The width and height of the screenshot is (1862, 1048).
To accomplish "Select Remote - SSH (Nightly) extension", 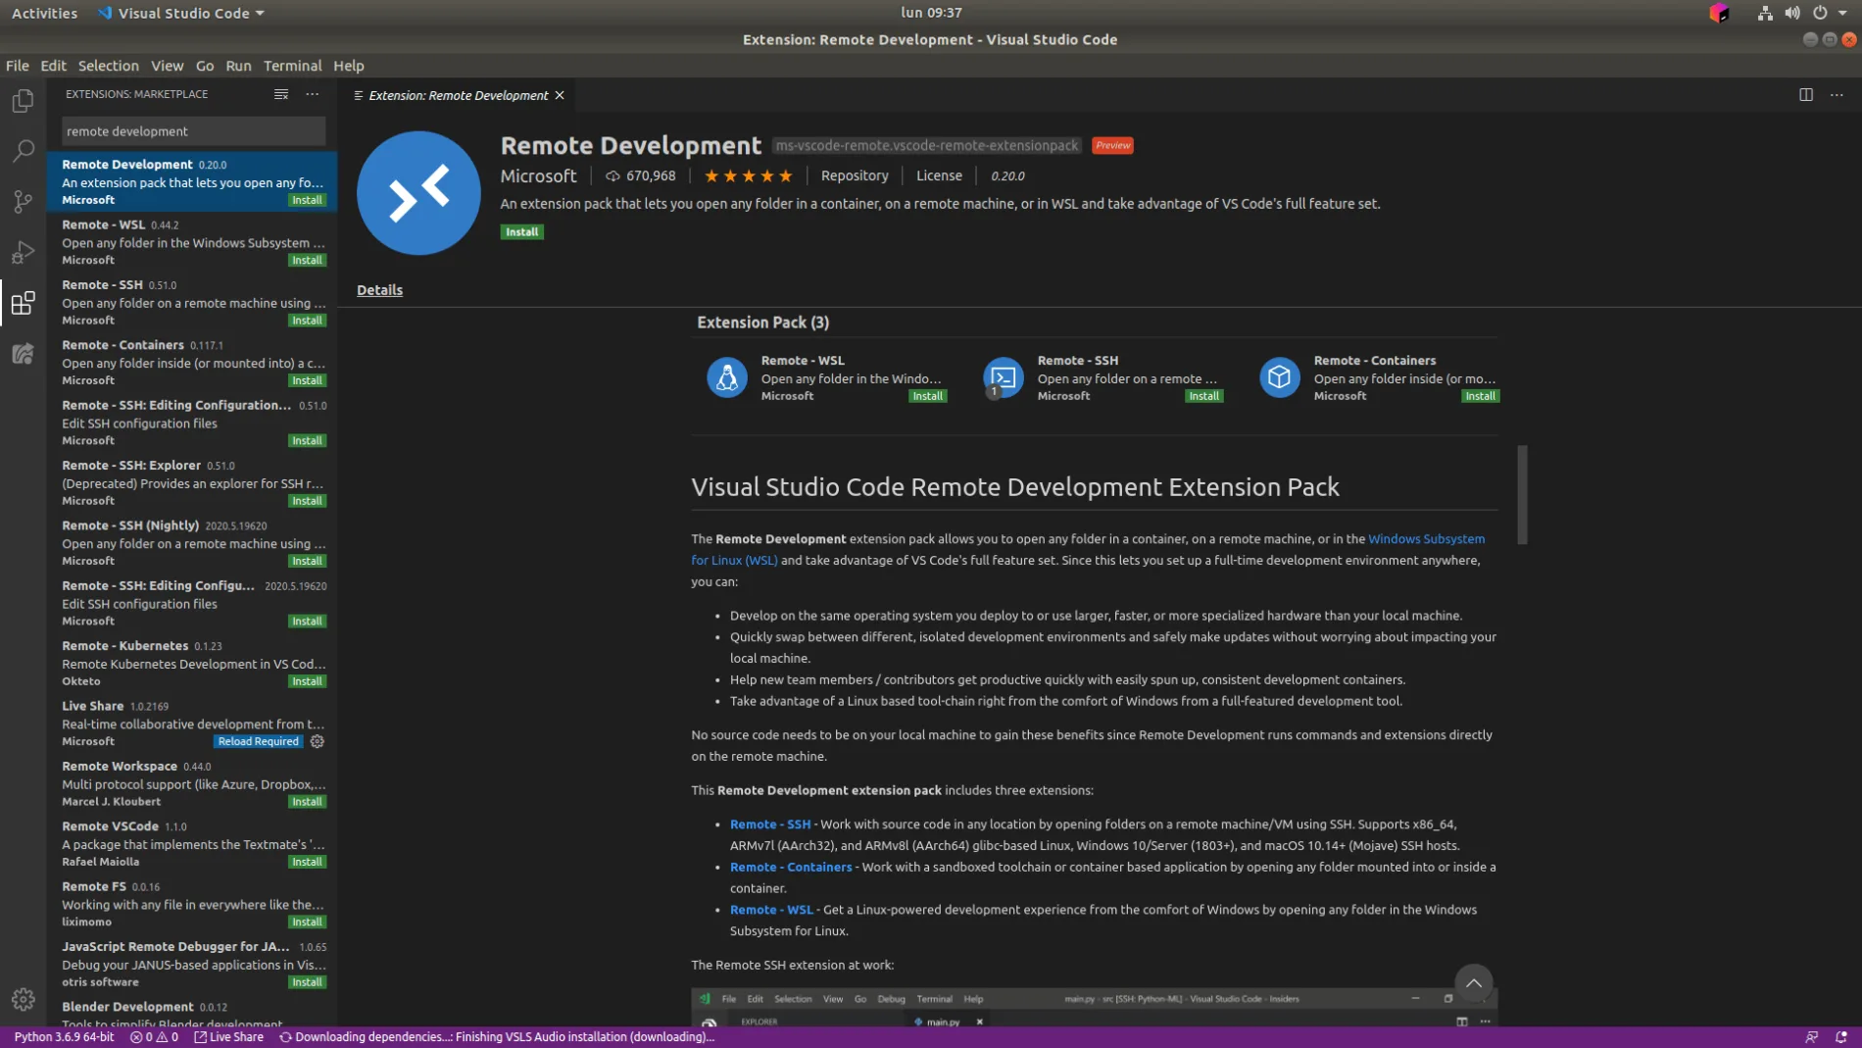I will (193, 542).
